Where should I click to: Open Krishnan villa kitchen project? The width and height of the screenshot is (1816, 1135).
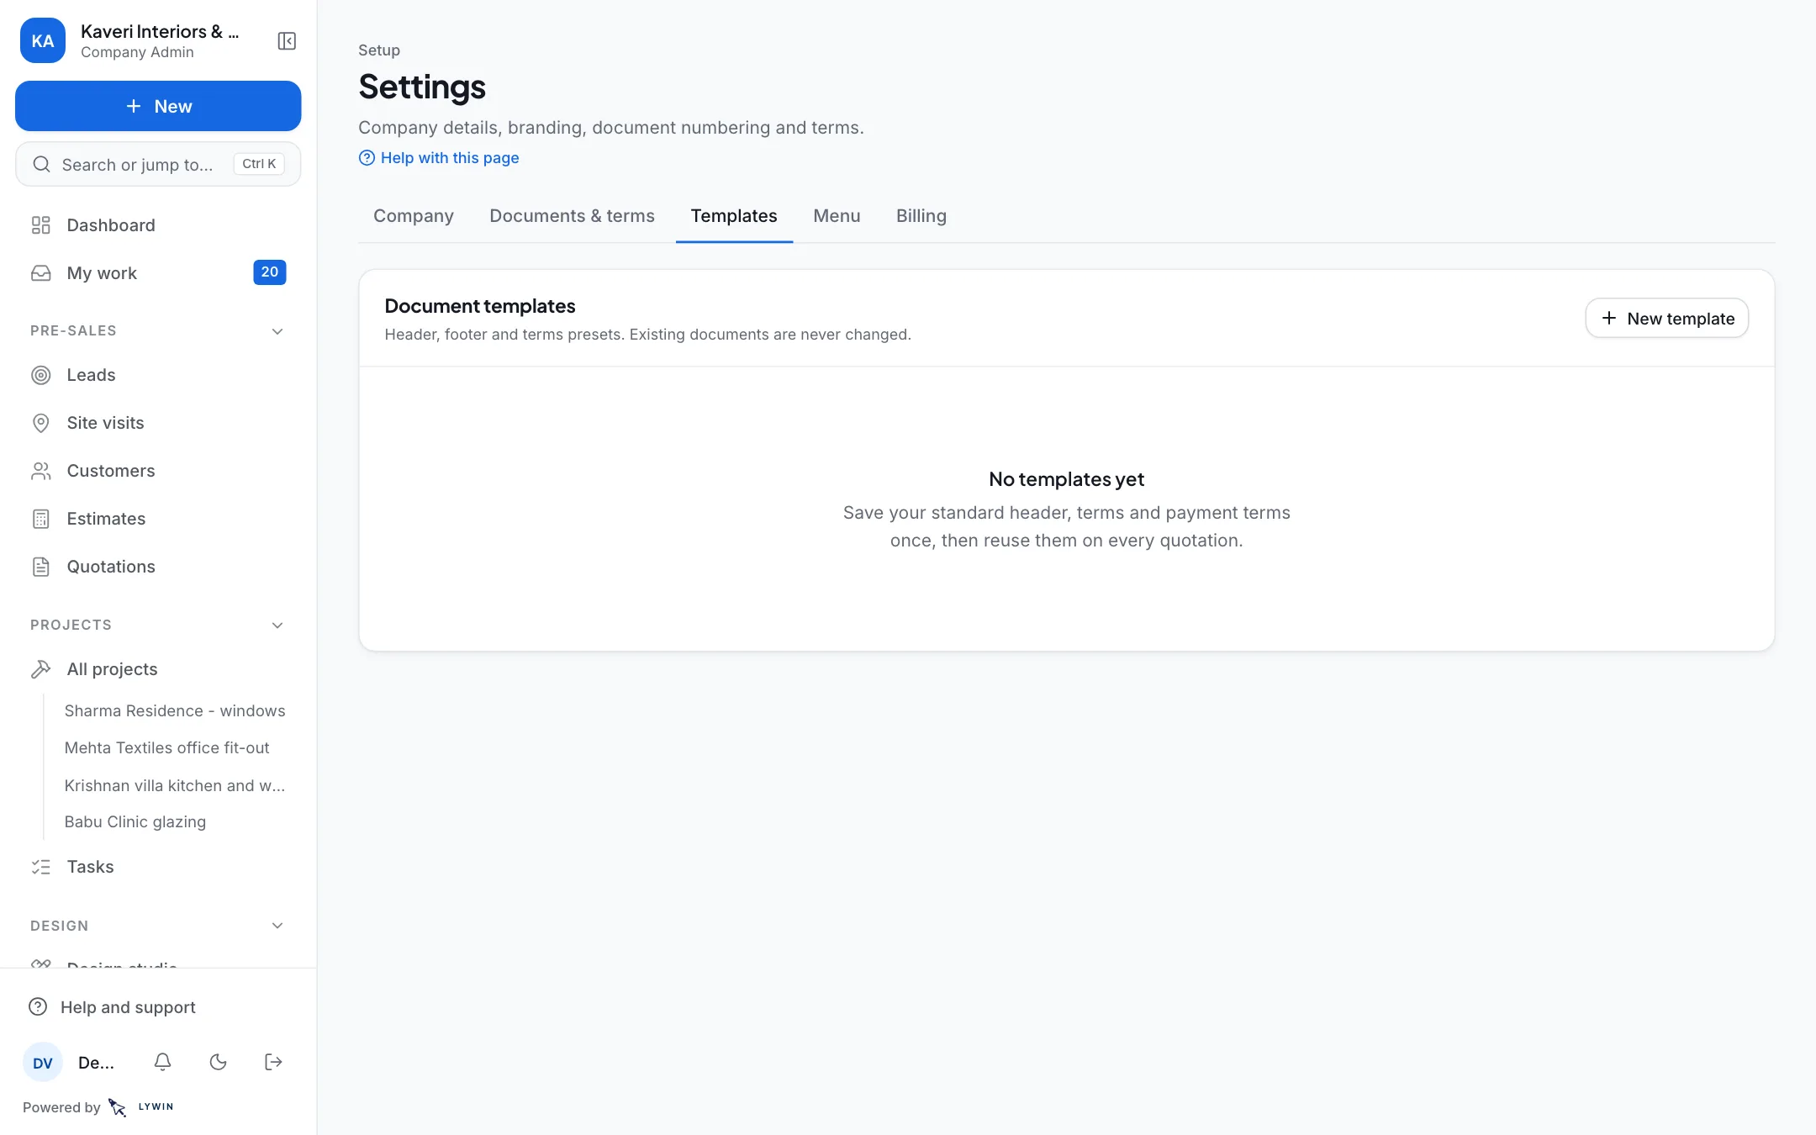pos(175,786)
